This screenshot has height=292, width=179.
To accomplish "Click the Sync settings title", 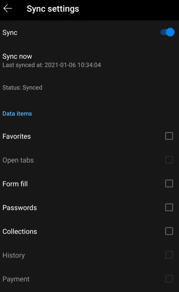I will pos(53,9).
